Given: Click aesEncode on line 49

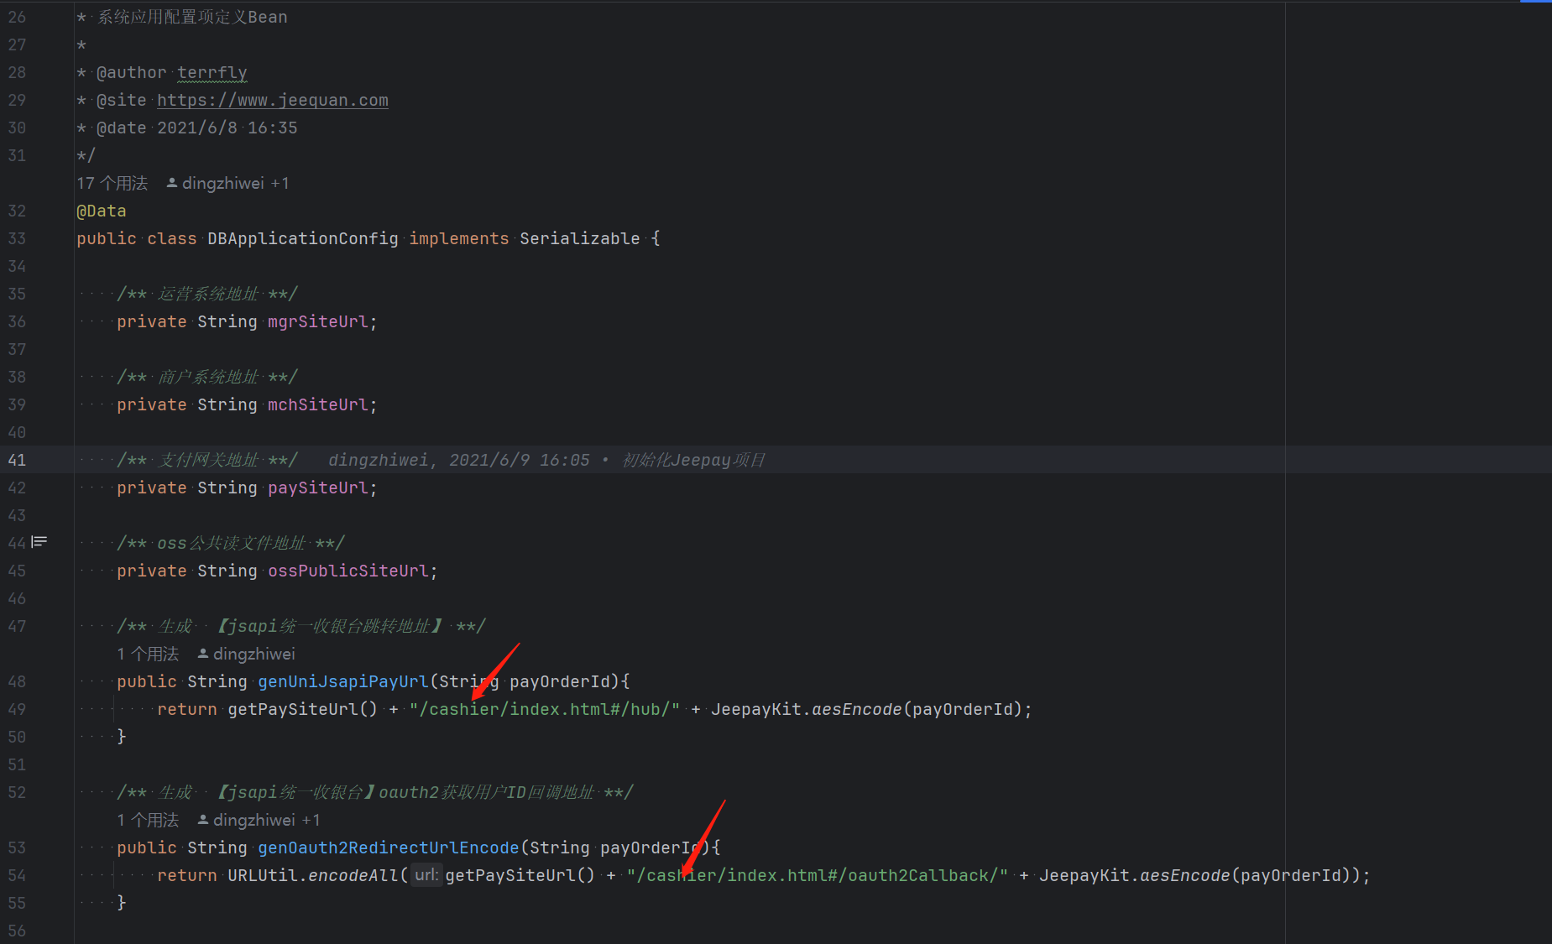Looking at the screenshot, I should (x=856, y=709).
